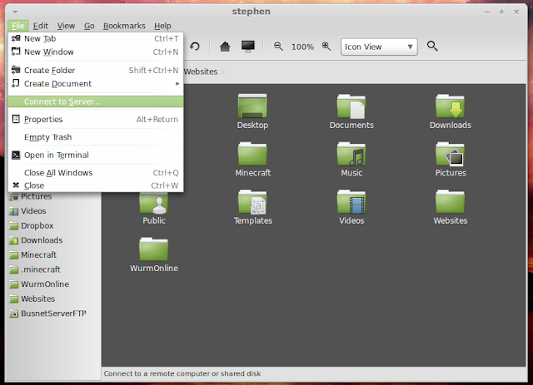Choose New Window from File menu
Image resolution: width=533 pixels, height=385 pixels.
[x=96, y=52]
